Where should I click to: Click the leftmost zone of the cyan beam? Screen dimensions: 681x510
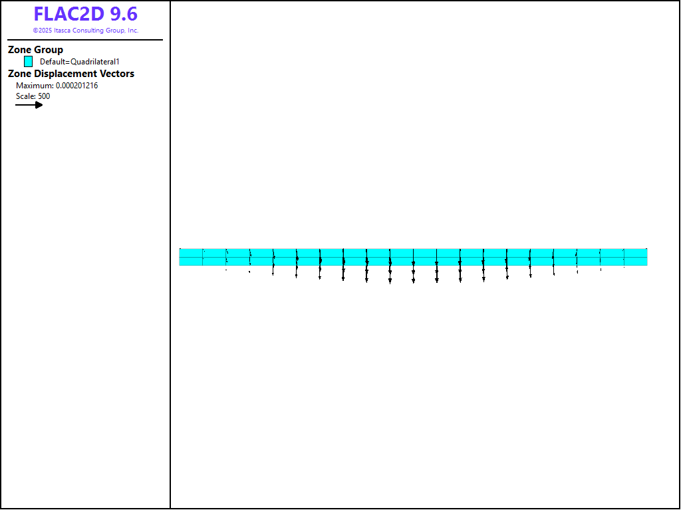click(x=191, y=257)
